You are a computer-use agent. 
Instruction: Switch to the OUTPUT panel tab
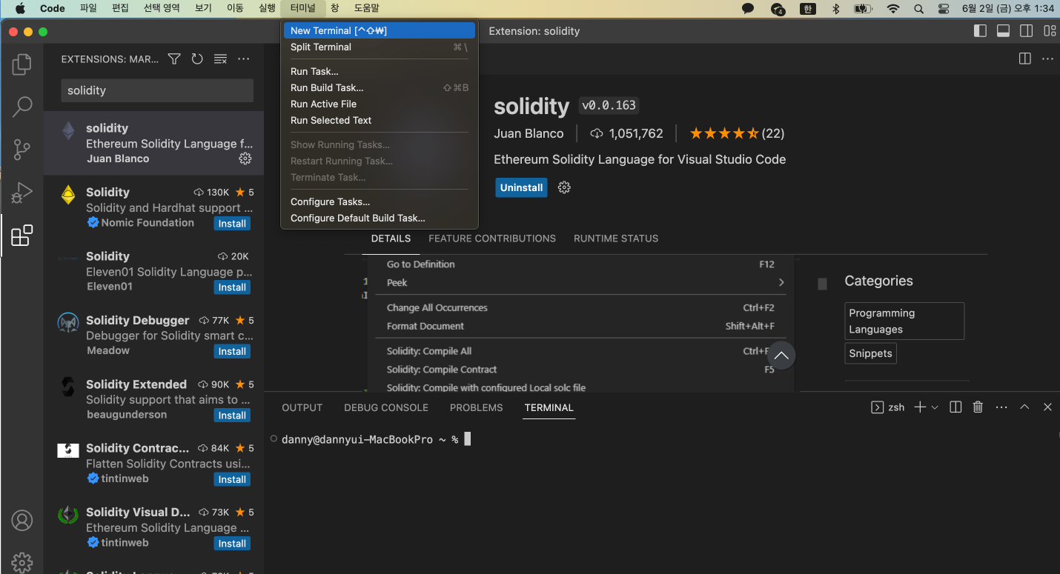click(302, 407)
